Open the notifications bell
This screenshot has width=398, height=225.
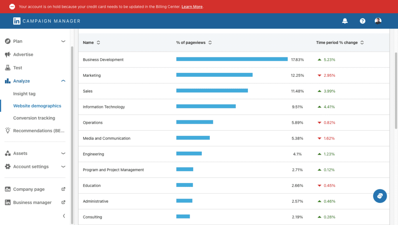pyautogui.click(x=345, y=21)
